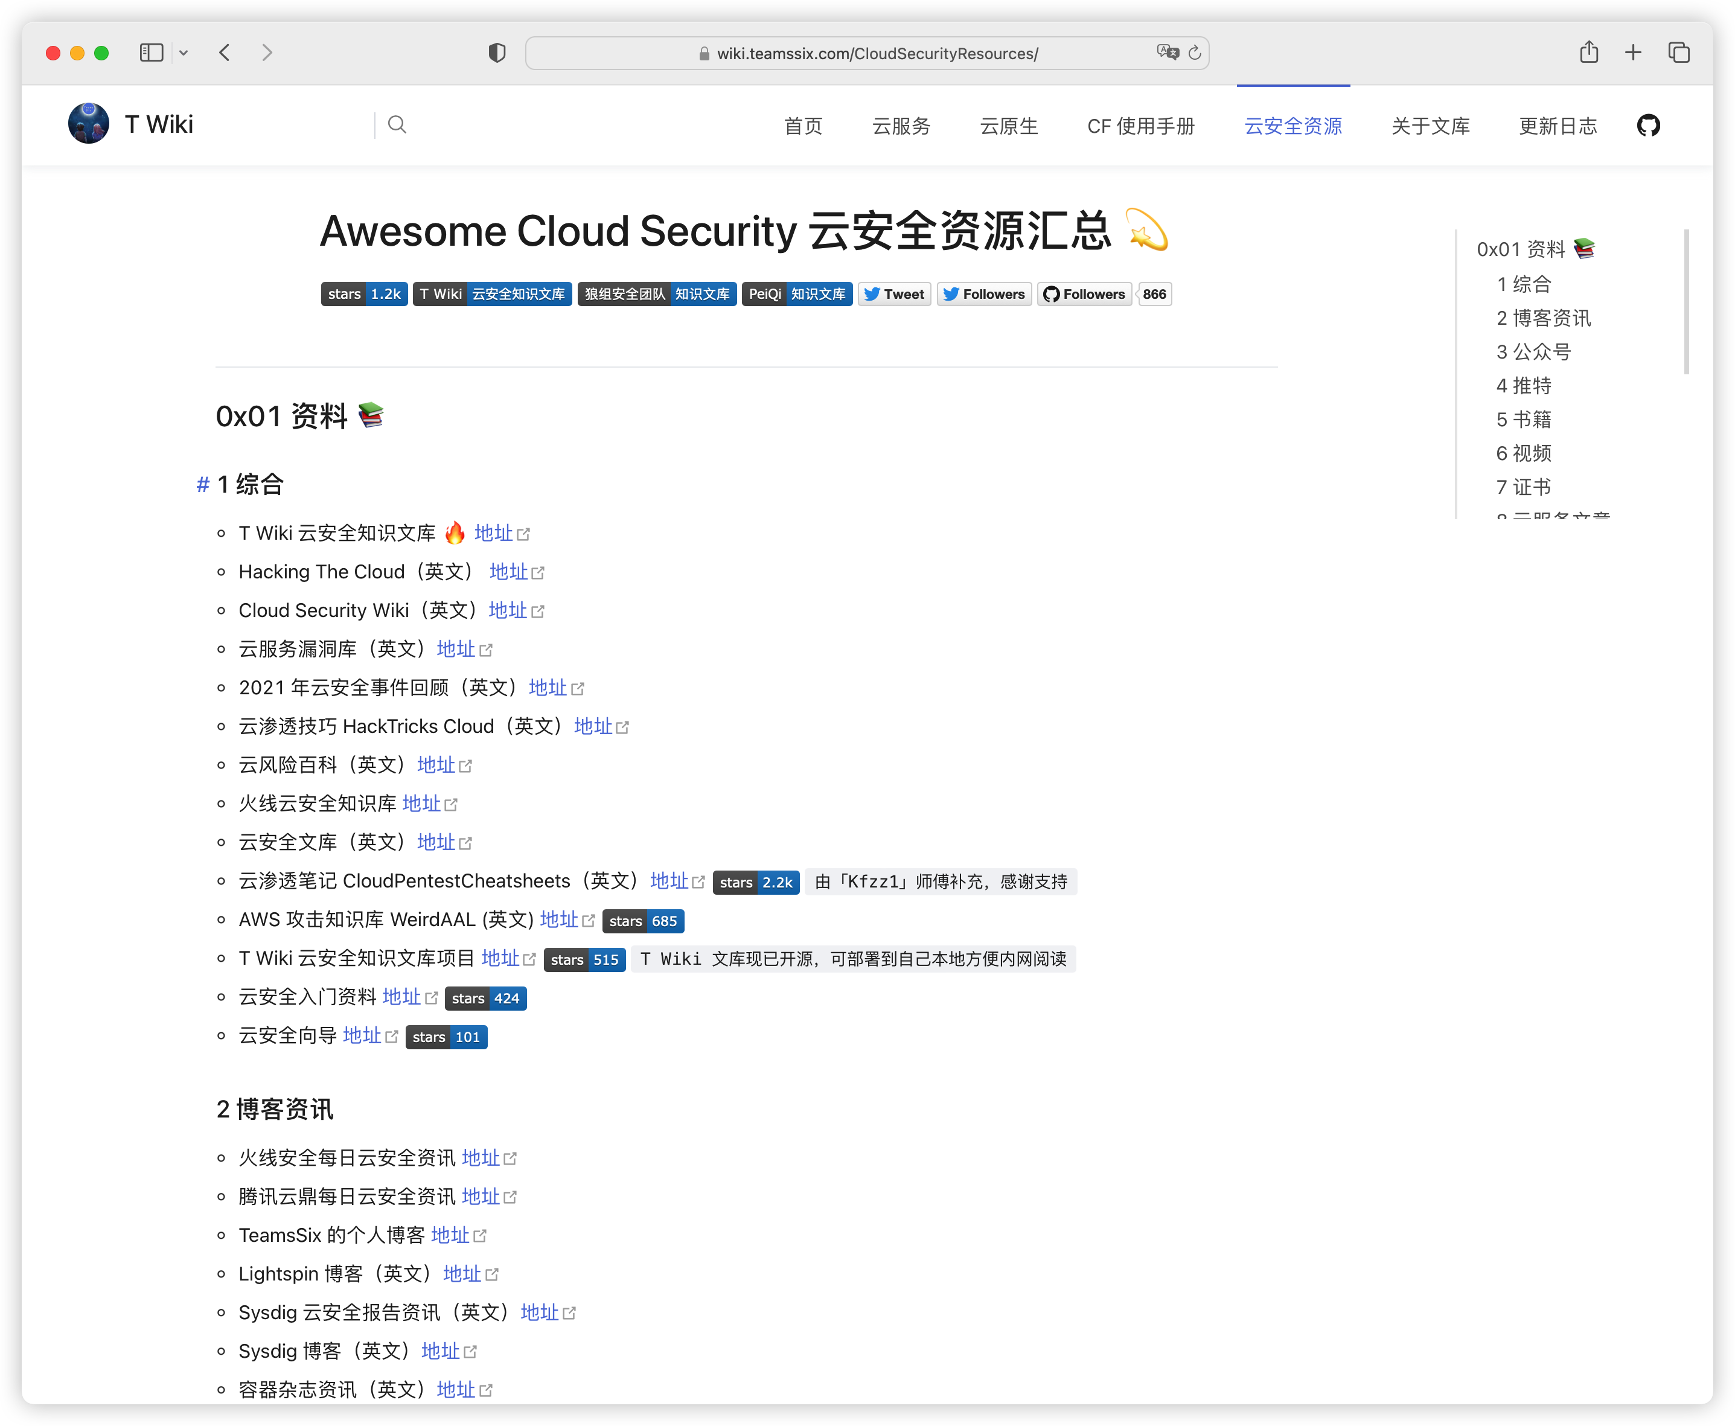Show tab overview with the tabs icon
The image size is (1735, 1426).
coord(1678,53)
